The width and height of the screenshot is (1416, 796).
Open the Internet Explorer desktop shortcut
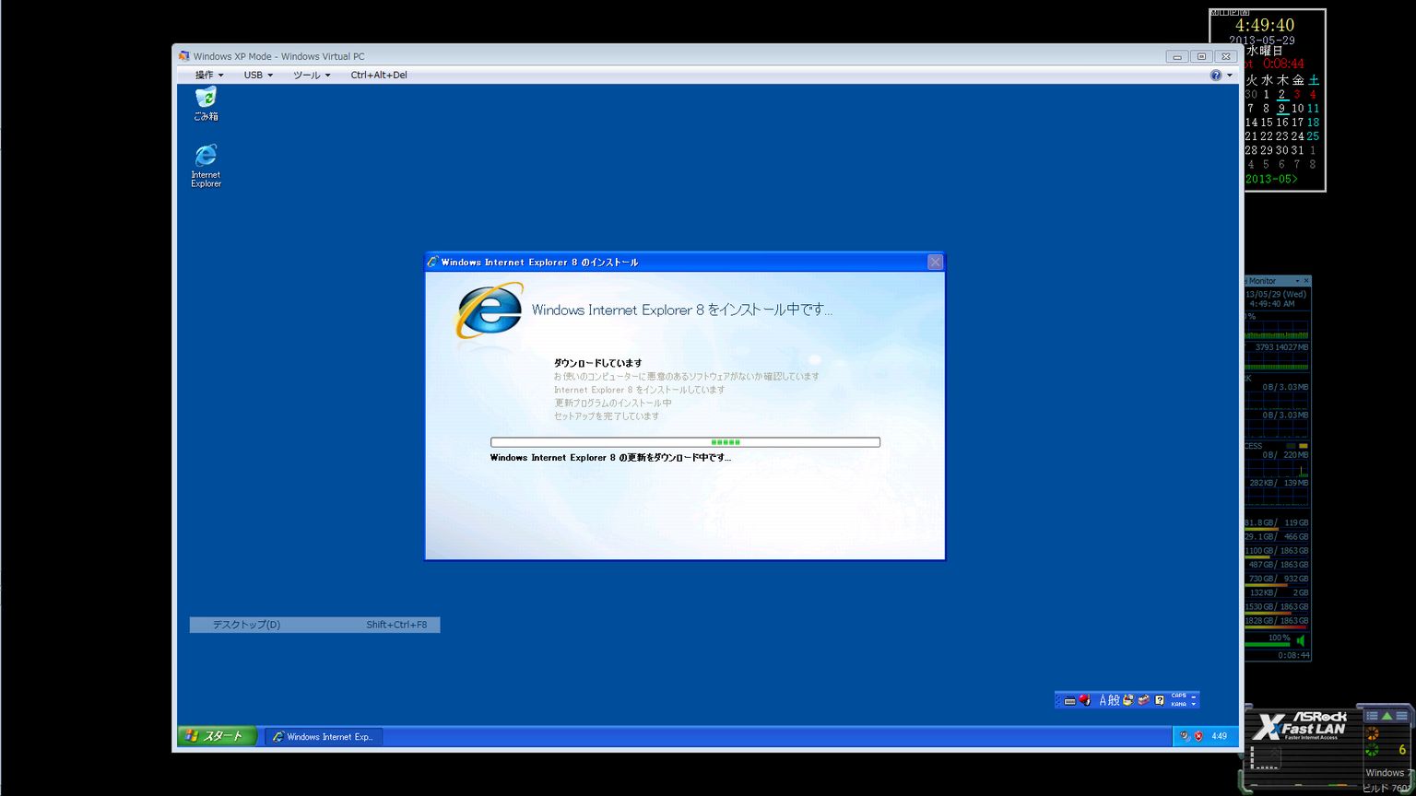[x=206, y=158]
